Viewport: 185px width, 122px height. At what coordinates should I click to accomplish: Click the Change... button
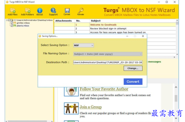(133, 68)
